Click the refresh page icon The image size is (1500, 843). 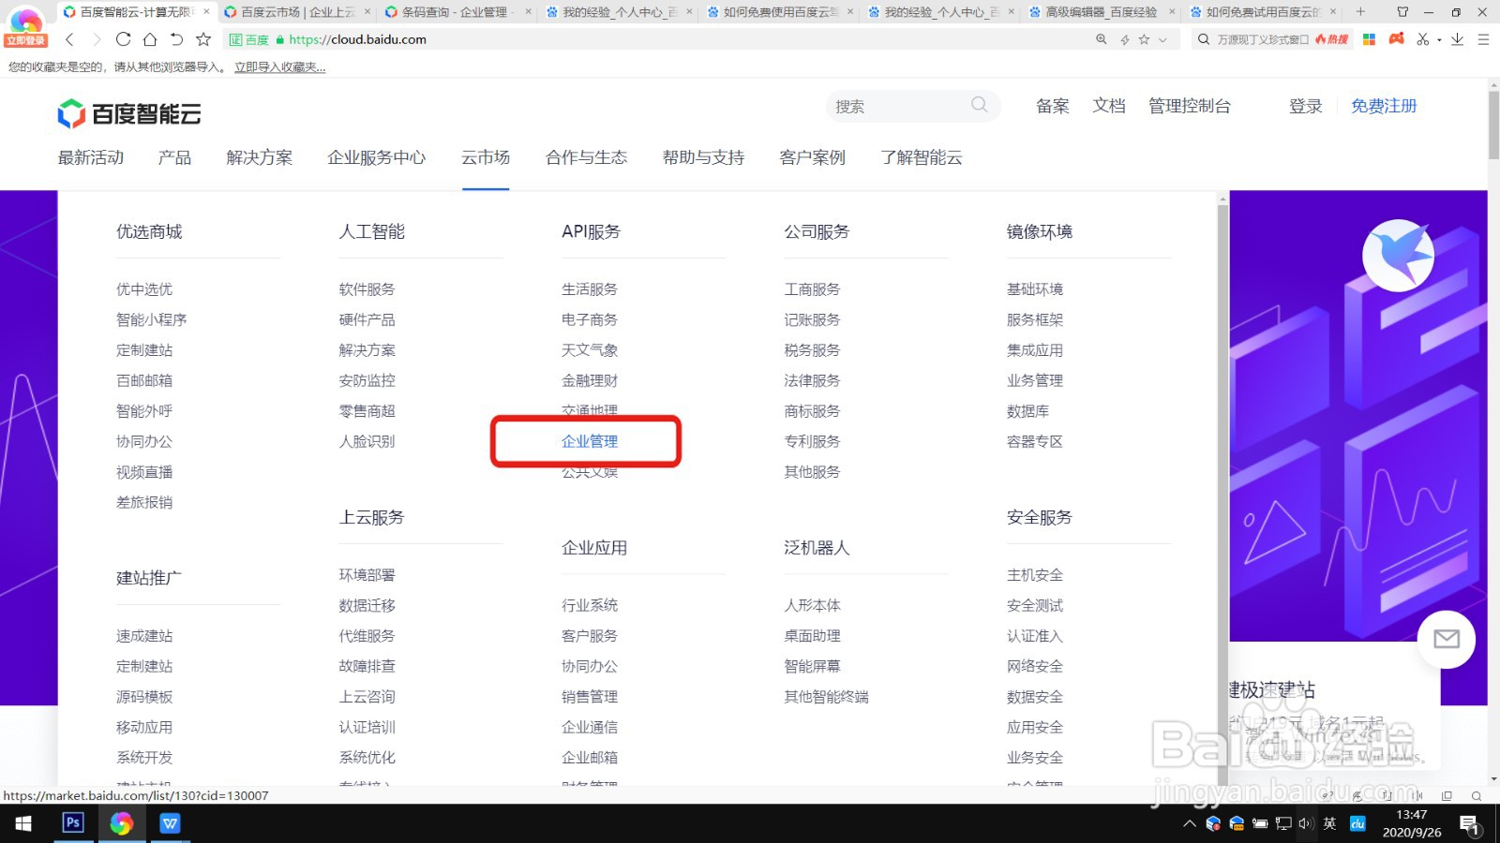[x=123, y=39]
